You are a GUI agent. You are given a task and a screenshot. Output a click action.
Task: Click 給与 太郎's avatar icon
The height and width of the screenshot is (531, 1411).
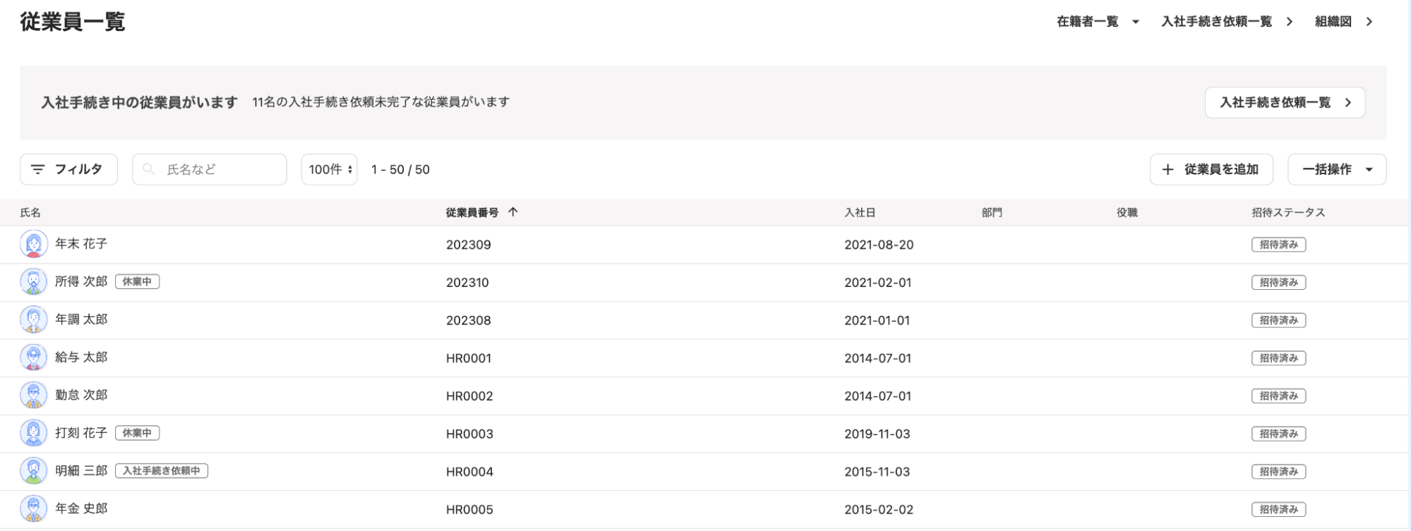tap(33, 358)
